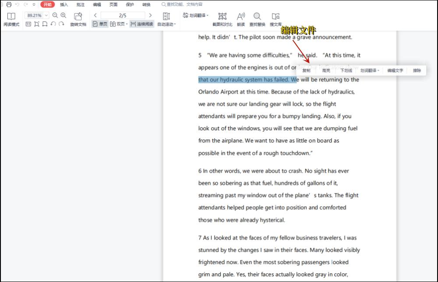438x282 pixels.
Task: Switch to the 插入 tab
Action: 64,4
